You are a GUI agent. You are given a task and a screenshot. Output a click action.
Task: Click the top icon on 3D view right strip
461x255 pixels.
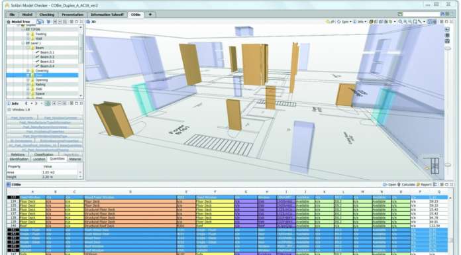(x=447, y=29)
